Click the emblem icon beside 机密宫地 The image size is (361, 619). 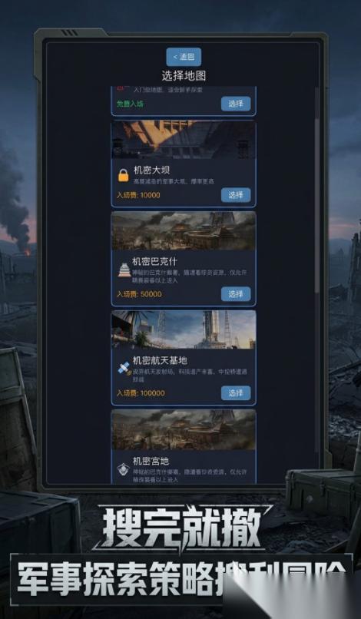[x=123, y=469]
